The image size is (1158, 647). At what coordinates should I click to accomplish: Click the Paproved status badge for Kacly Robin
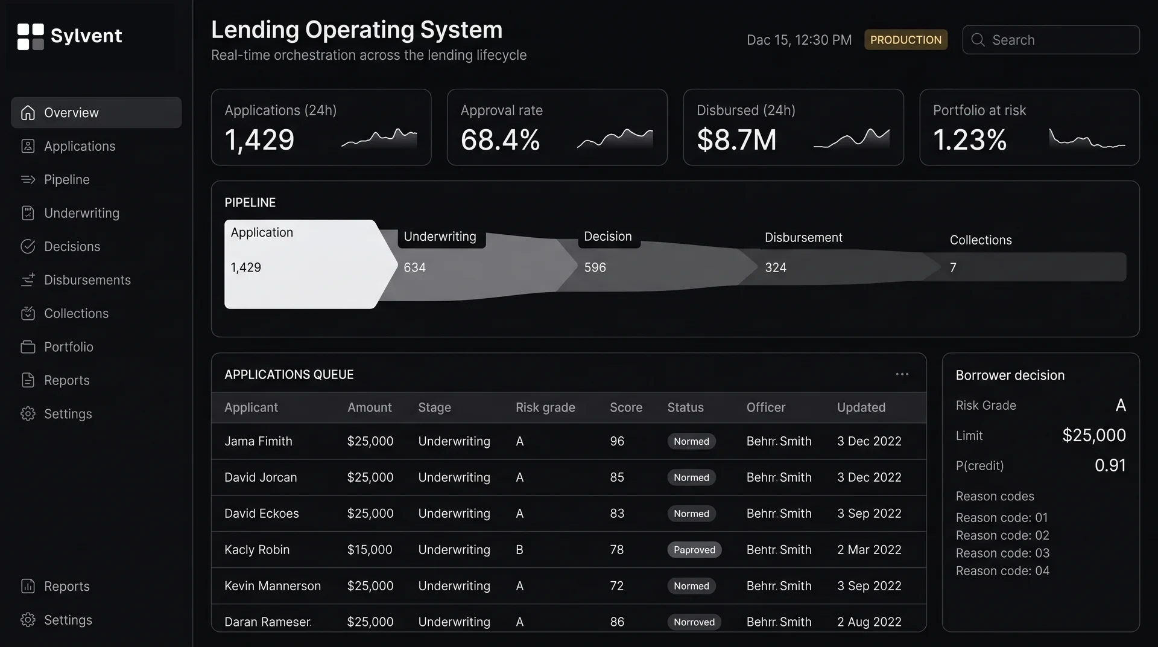[694, 550]
